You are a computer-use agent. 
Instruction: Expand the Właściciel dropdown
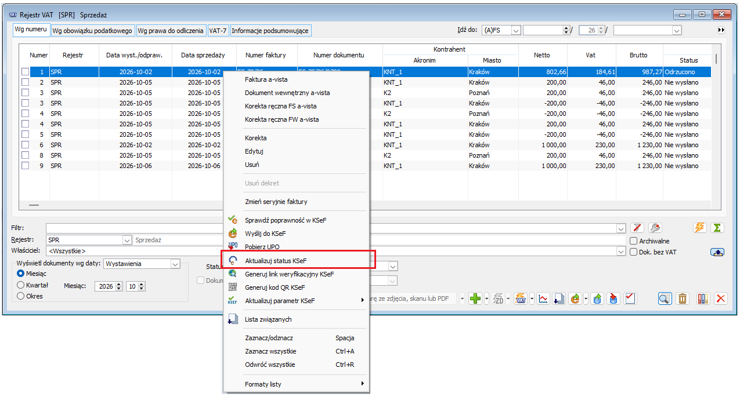coord(622,251)
